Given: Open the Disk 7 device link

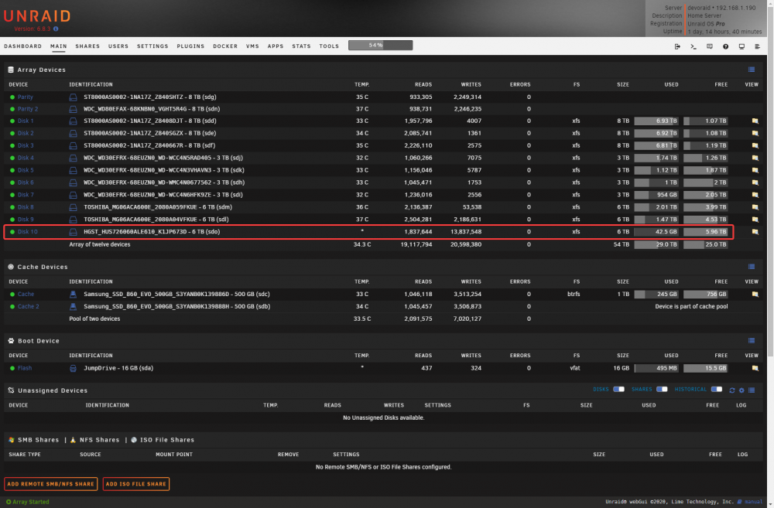Looking at the screenshot, I should (x=26, y=195).
